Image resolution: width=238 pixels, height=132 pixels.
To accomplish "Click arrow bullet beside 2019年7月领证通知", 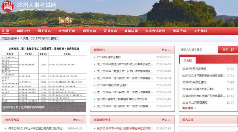I will point(94,57).
